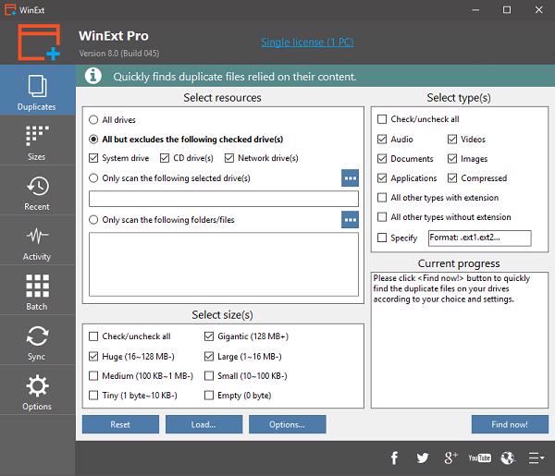Screen dimensions: 555x476
Task: Open the Twitter icon in footer
Action: [x=423, y=458]
